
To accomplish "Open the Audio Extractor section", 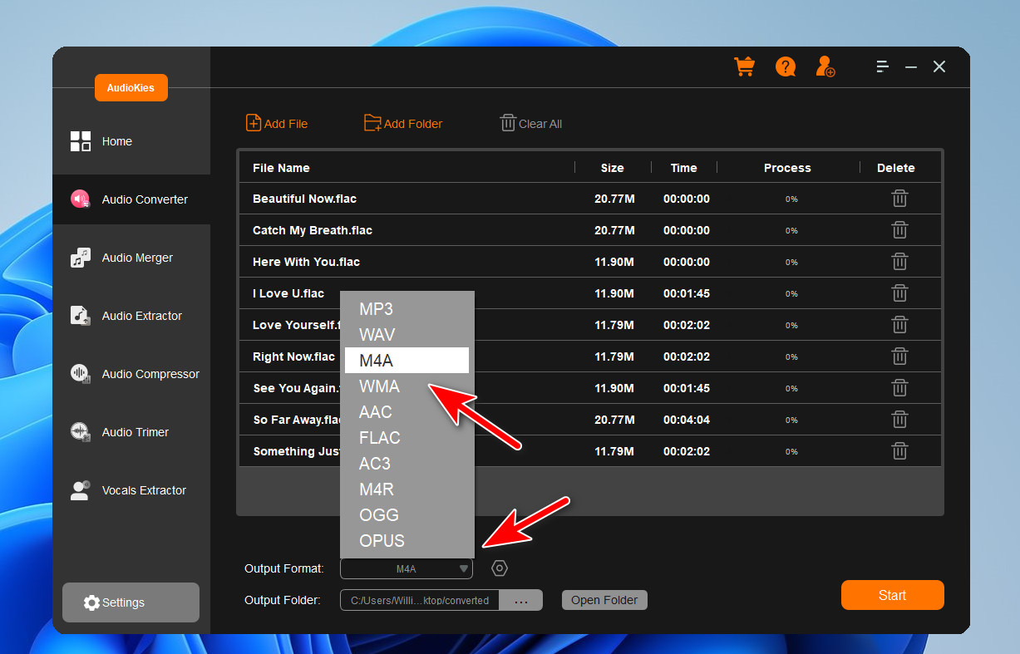I will 131,316.
